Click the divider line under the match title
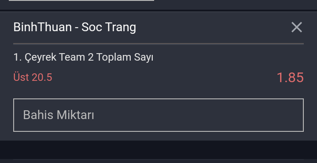Image resolution: width=317 pixels, height=163 pixels. (158, 44)
